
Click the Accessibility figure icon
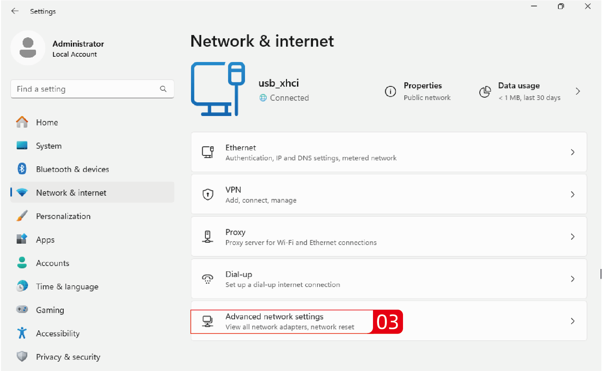click(x=22, y=333)
